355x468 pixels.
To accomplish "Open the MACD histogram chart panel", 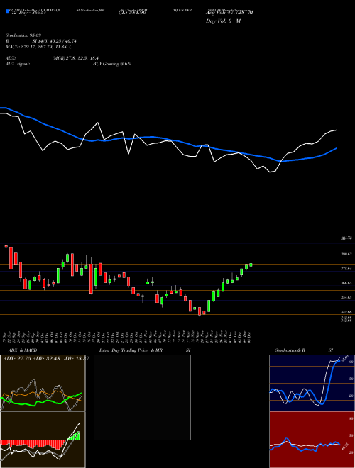I will [x=43, y=440].
